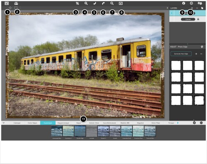Click the zoom in magnifier icon
This screenshot has height=164, width=207.
(x=86, y=3)
